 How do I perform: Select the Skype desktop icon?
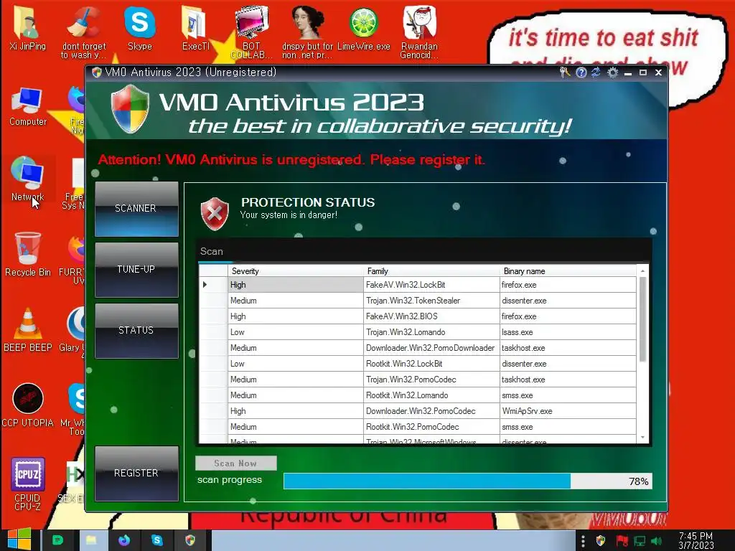point(140,29)
